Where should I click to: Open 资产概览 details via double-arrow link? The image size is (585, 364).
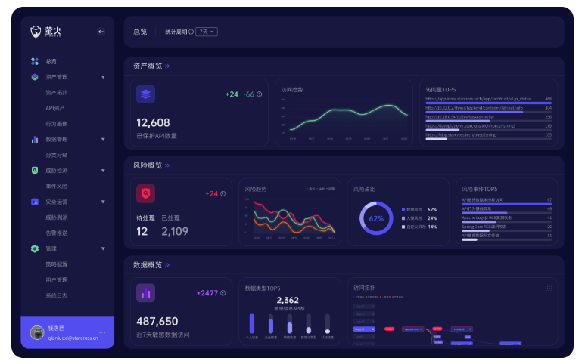(167, 66)
